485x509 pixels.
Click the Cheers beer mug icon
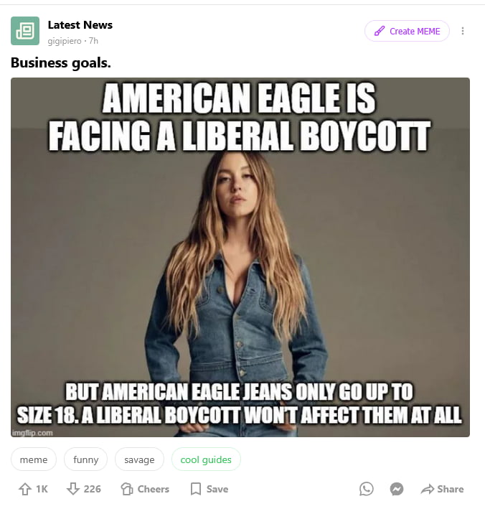[x=127, y=489]
